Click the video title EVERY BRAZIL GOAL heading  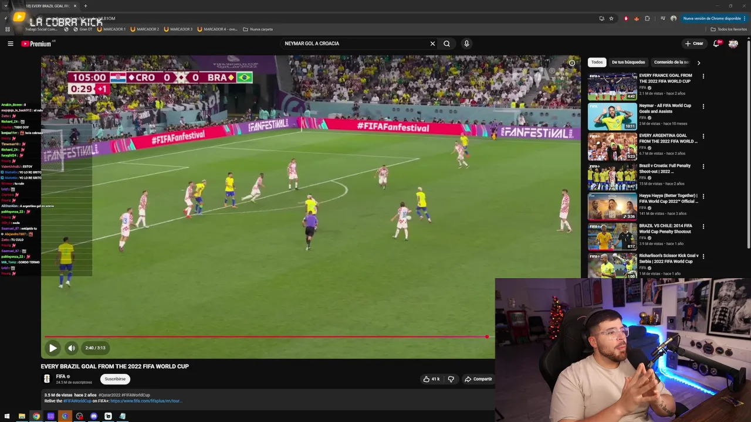click(115, 366)
